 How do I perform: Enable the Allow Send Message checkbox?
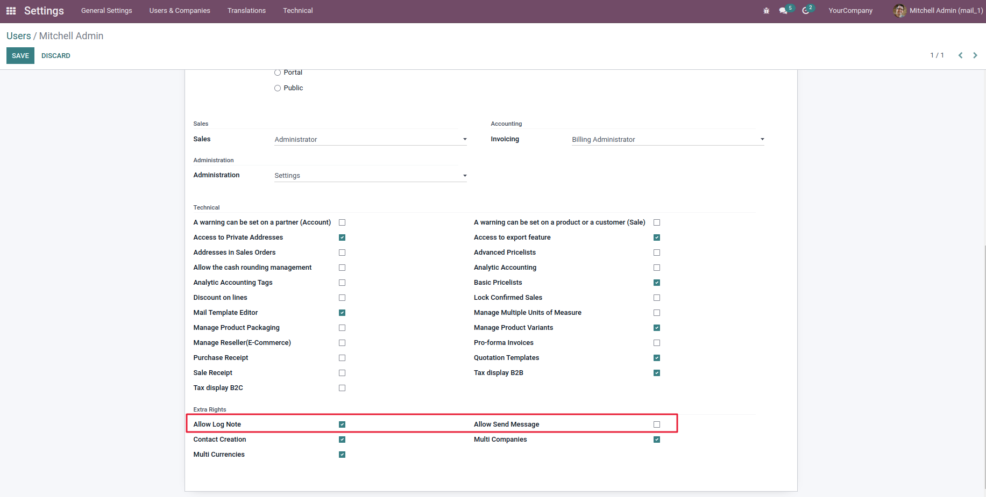pos(656,424)
